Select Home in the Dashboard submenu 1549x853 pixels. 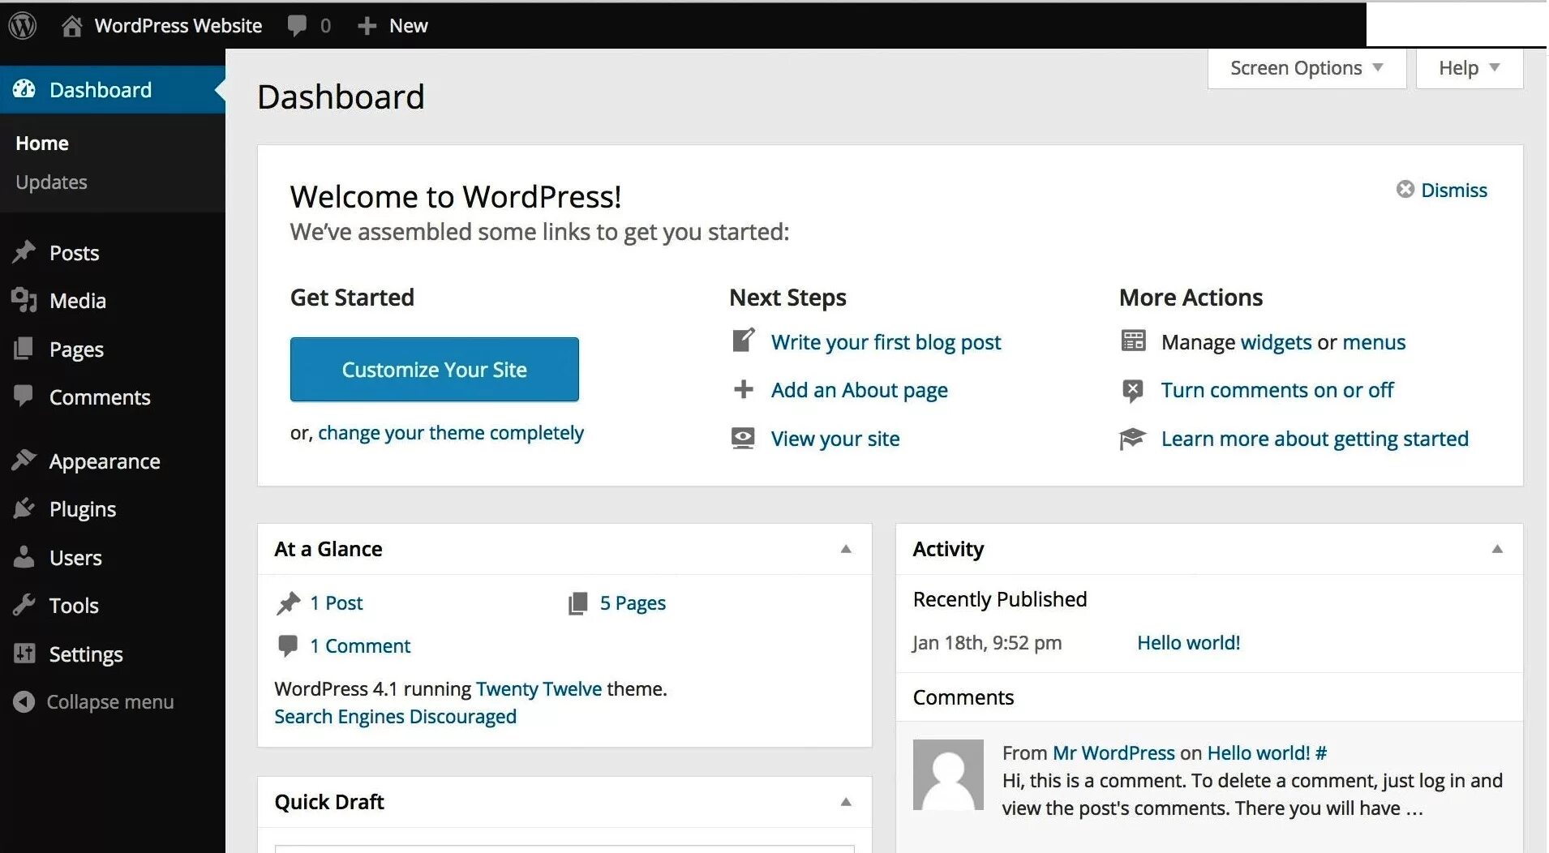coord(42,143)
